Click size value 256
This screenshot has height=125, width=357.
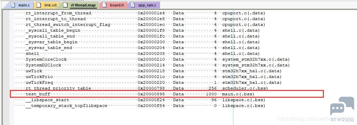pyautogui.click(x=213, y=88)
